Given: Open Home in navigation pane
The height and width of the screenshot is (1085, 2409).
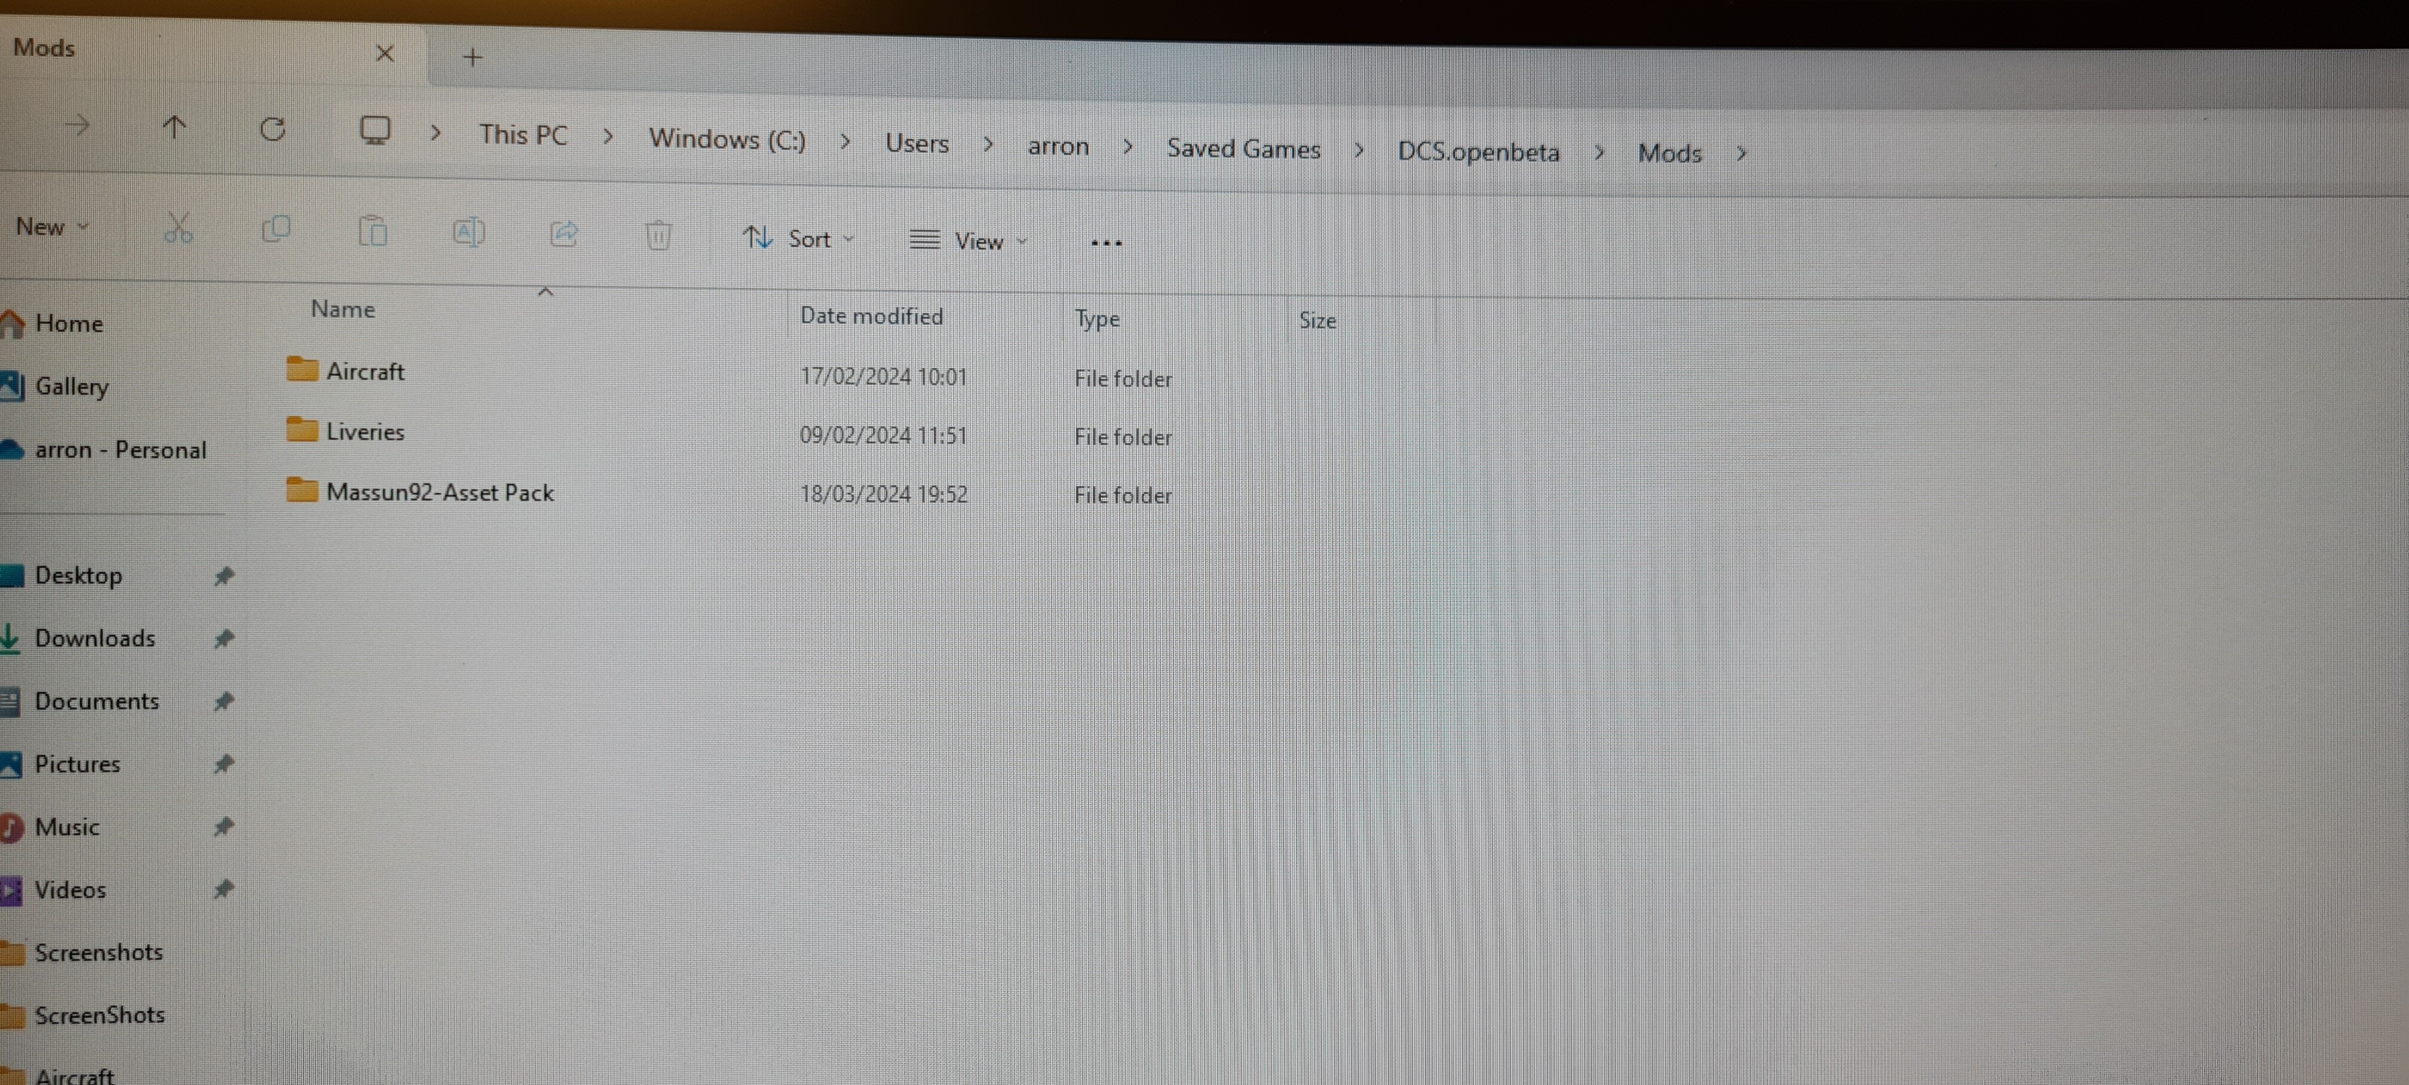Looking at the screenshot, I should 68,324.
